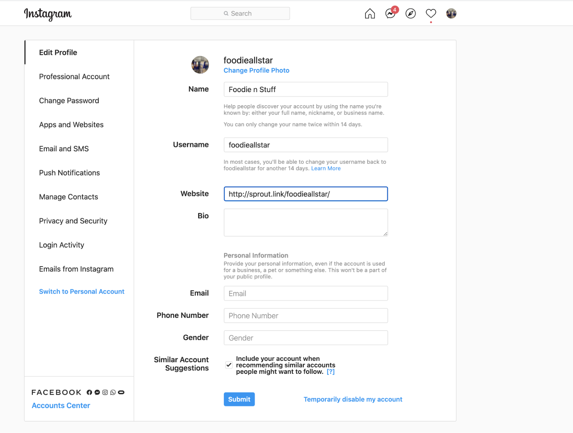This screenshot has height=433, width=573.
Task: Click Temporarily disable my account
Action: point(353,399)
